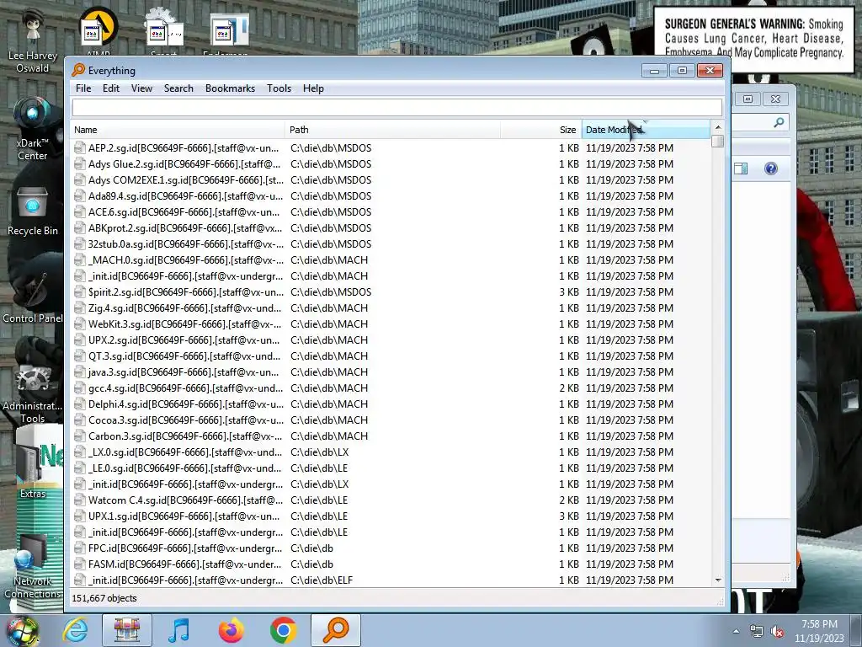Screen dimensions: 862x647
Task: Select the _MACH.0.sg.id file icon
Action: tap(80, 259)
